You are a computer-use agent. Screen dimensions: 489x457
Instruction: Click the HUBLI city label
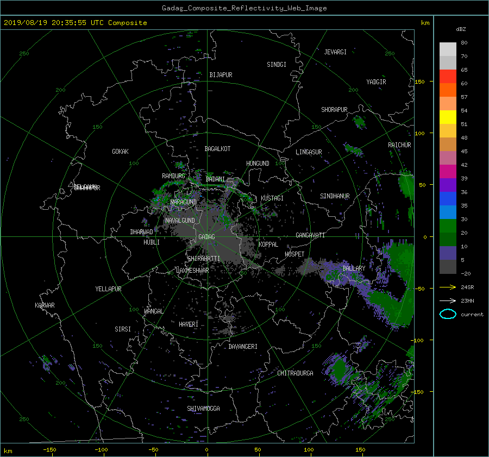click(x=152, y=242)
